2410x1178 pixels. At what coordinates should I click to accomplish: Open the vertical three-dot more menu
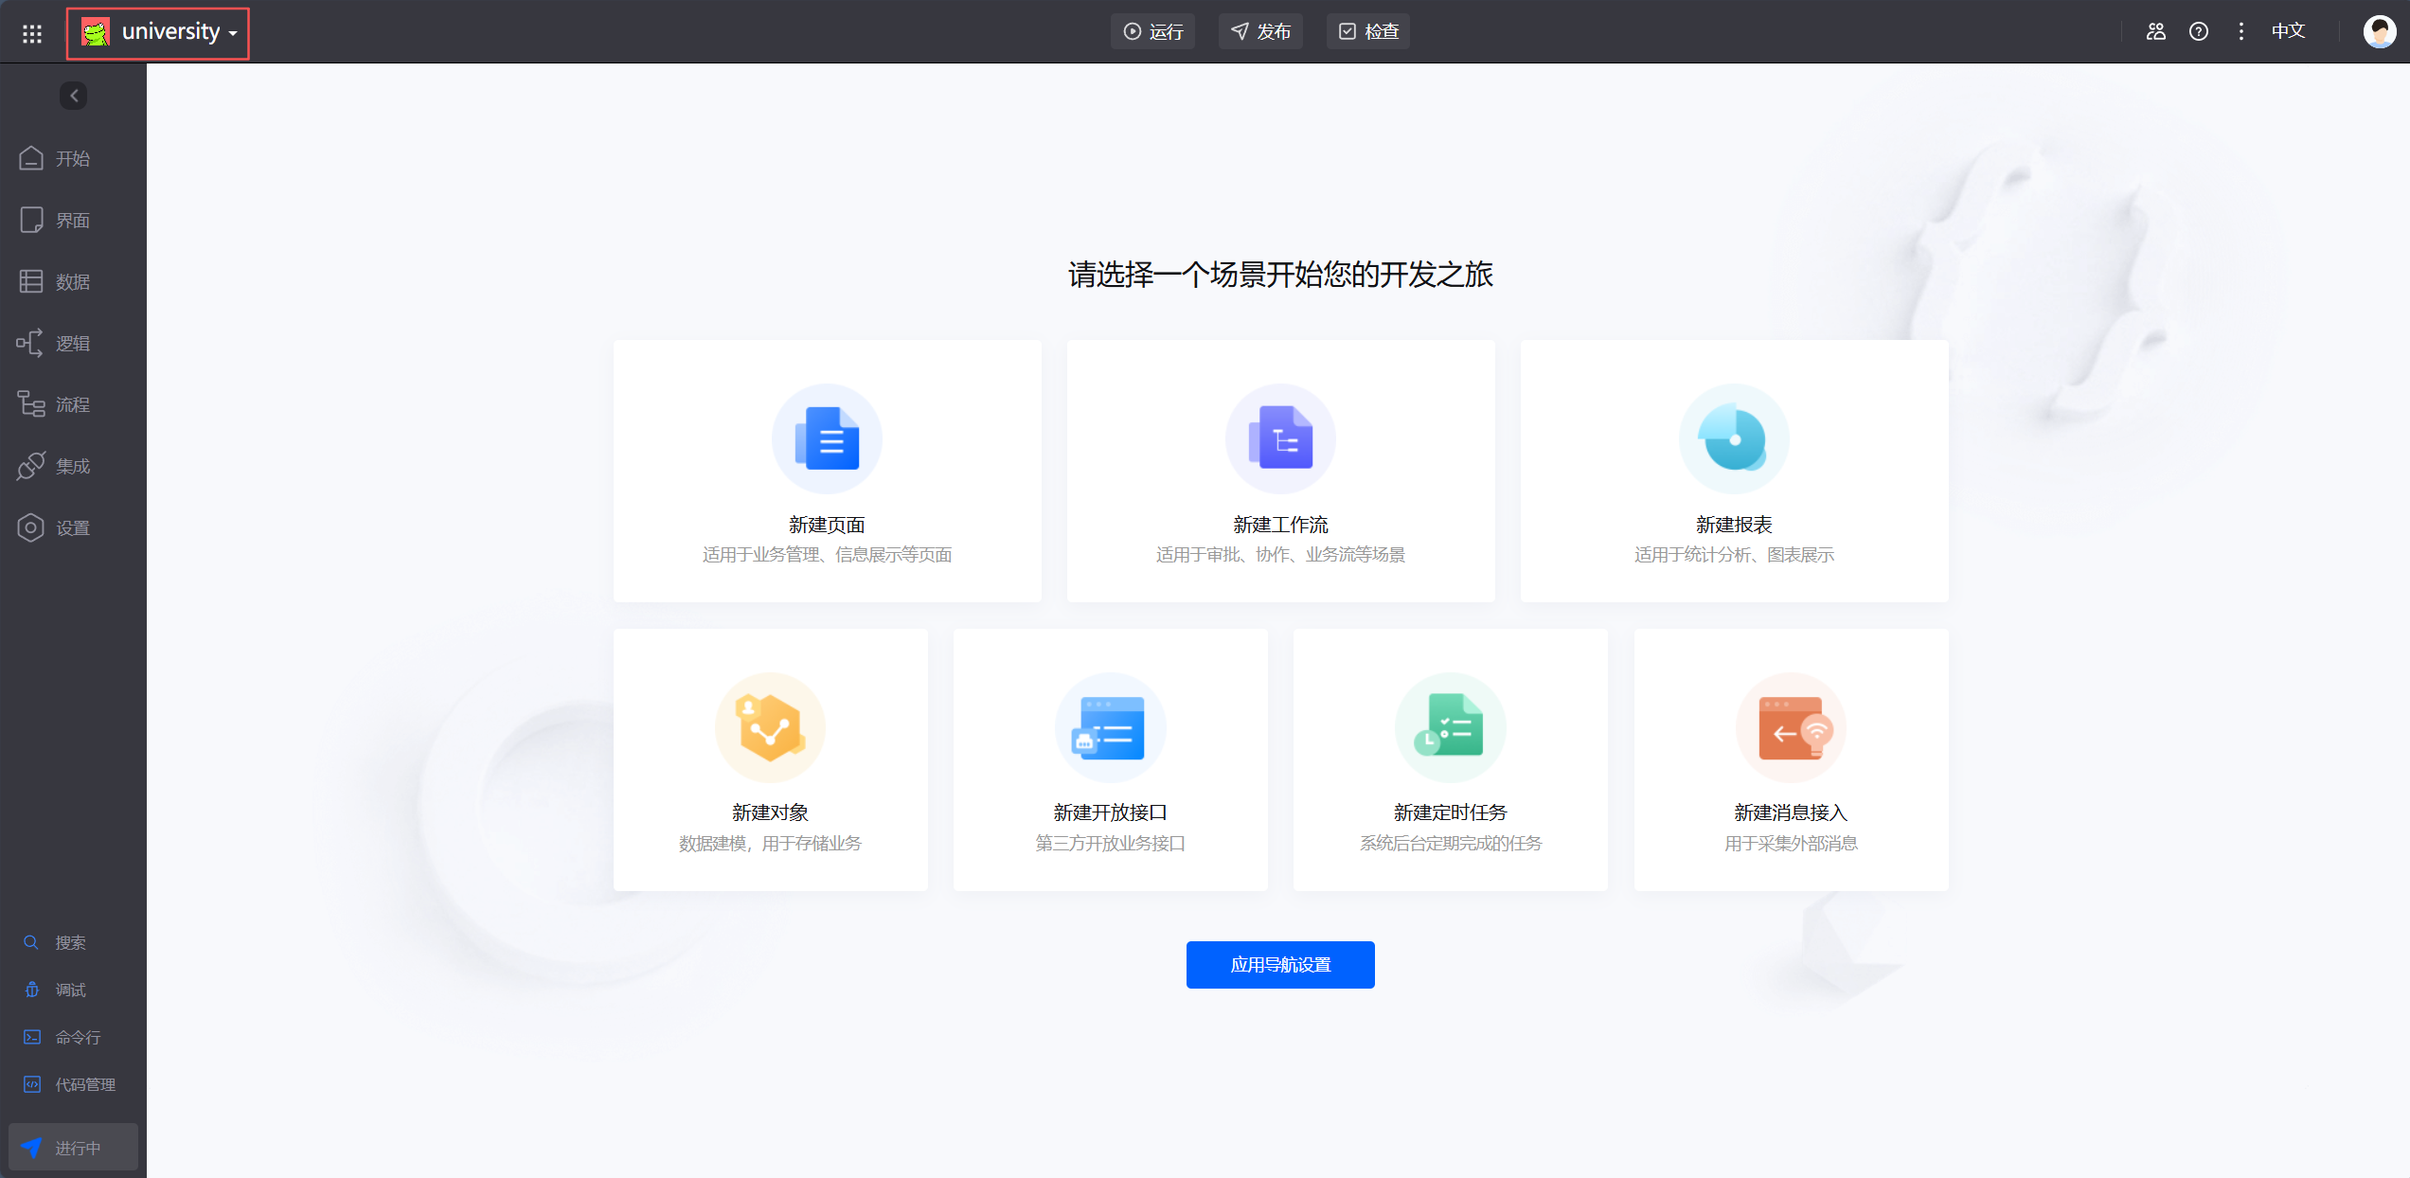pyautogui.click(x=2240, y=31)
